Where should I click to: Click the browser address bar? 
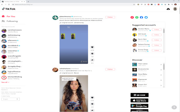(73, 4)
